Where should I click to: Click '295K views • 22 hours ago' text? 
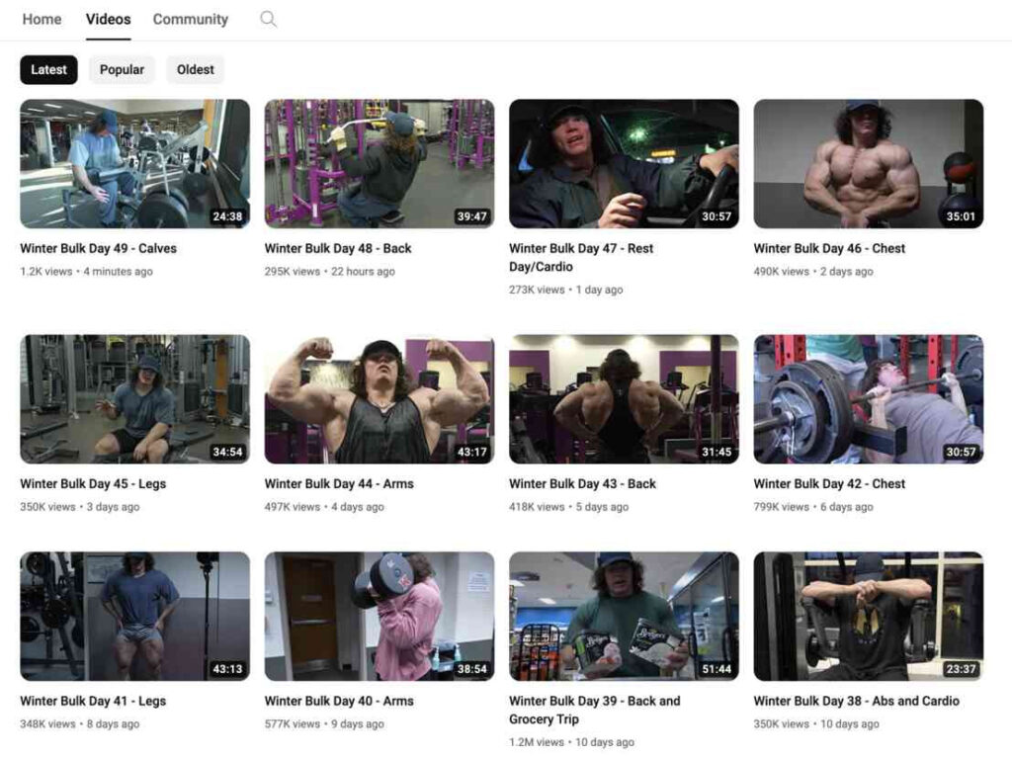pyautogui.click(x=330, y=272)
